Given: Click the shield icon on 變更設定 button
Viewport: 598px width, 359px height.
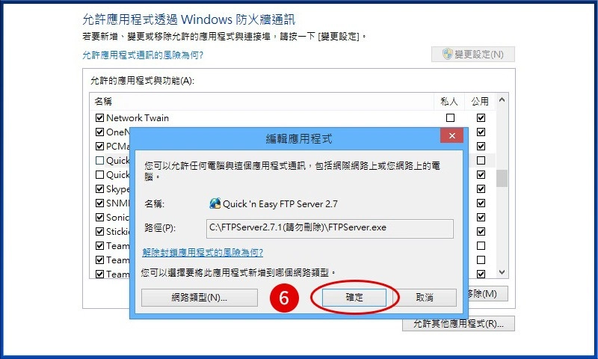Looking at the screenshot, I should [447, 54].
